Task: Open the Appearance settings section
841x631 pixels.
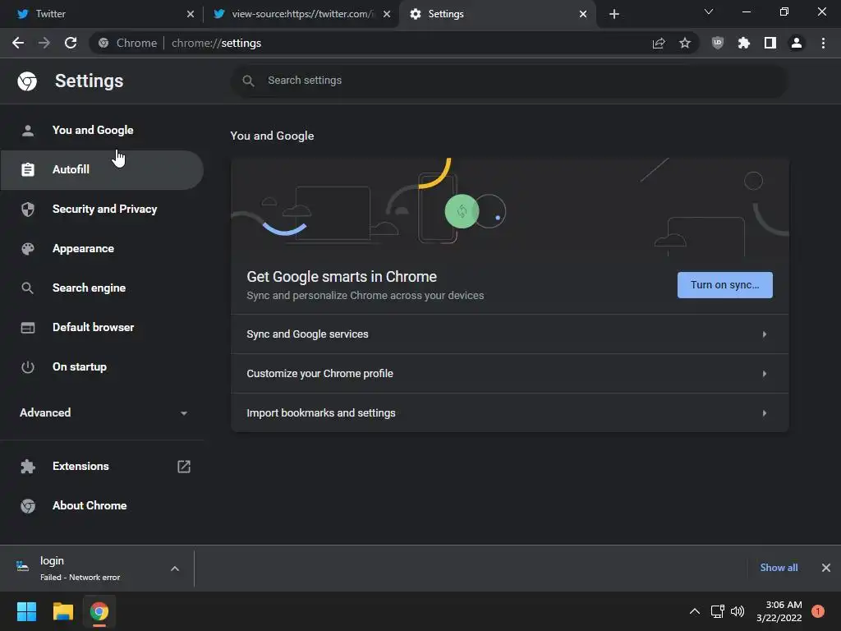Action: pos(102,248)
